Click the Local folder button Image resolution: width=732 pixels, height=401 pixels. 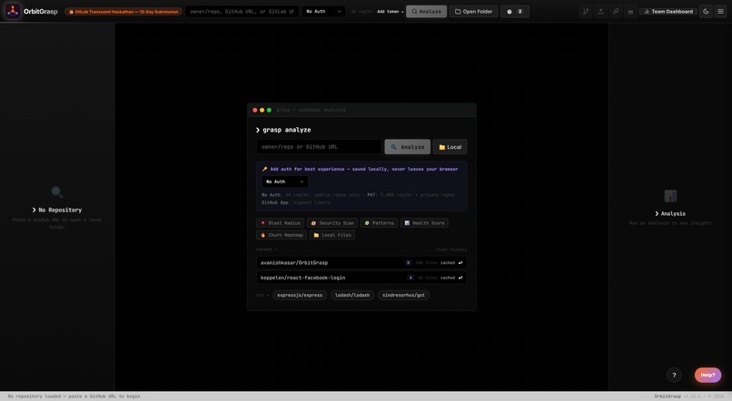pyautogui.click(x=450, y=147)
